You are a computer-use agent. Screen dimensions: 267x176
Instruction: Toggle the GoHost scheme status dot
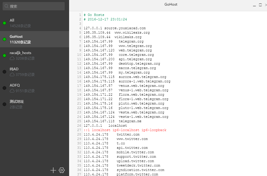point(5,39)
